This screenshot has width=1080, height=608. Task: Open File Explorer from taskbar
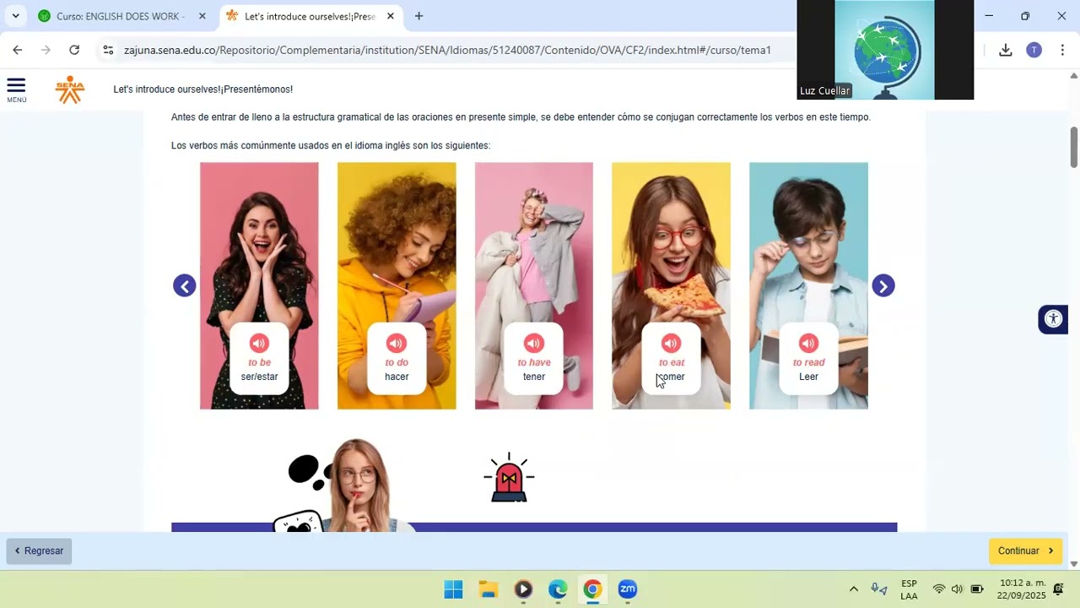pos(489,589)
